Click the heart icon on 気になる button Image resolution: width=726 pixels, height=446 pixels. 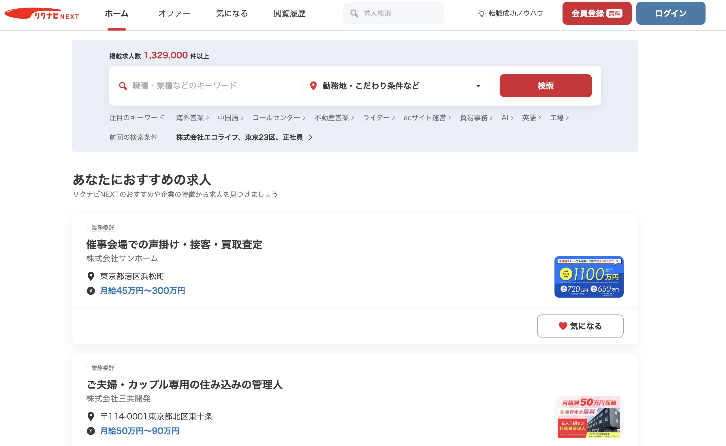[563, 326]
